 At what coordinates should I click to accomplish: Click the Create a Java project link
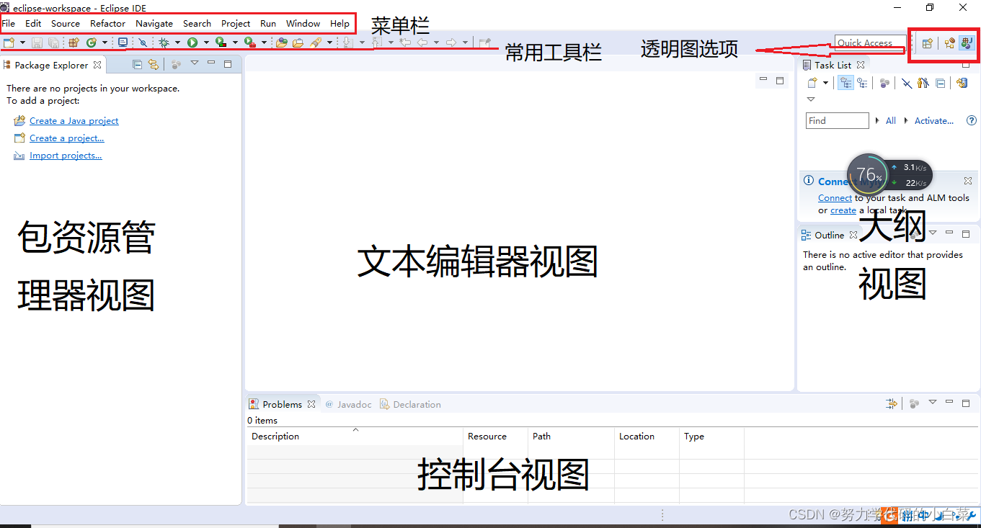pyautogui.click(x=74, y=120)
